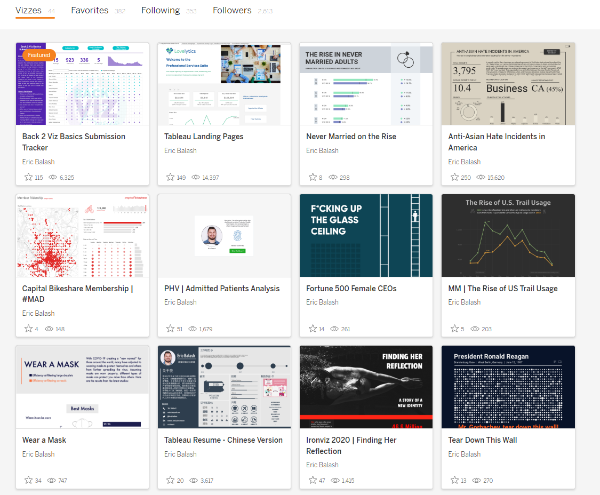Image resolution: width=600 pixels, height=495 pixels.
Task: Favorite the Tableau Landing Pages viz star
Action: [x=170, y=177]
